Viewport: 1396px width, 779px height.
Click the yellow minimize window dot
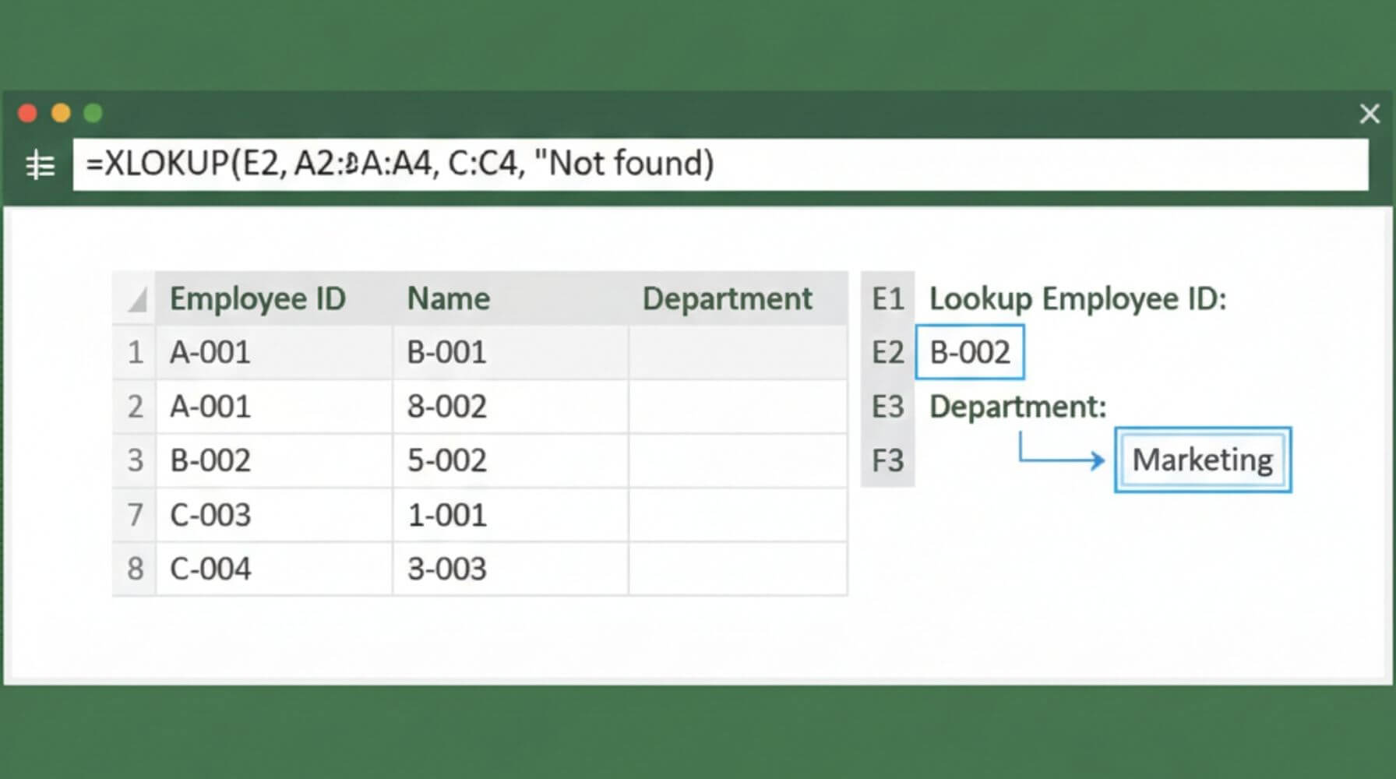point(61,114)
